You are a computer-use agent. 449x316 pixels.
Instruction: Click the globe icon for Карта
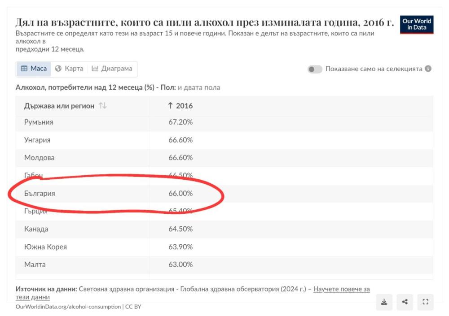click(x=58, y=69)
